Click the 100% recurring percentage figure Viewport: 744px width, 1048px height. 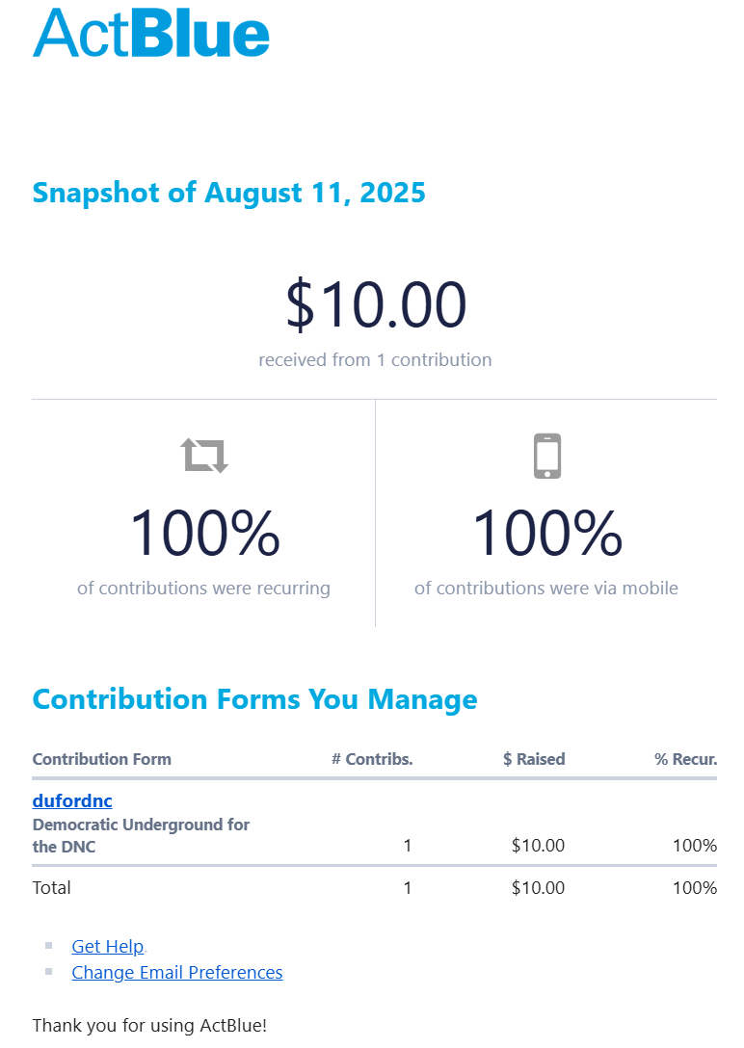[x=204, y=533]
